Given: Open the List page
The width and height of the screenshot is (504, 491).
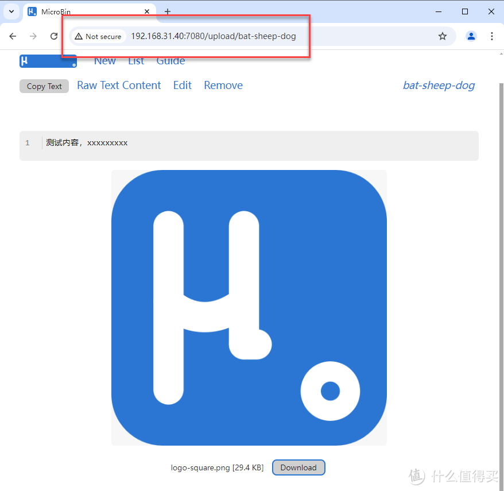Looking at the screenshot, I should click(x=136, y=60).
